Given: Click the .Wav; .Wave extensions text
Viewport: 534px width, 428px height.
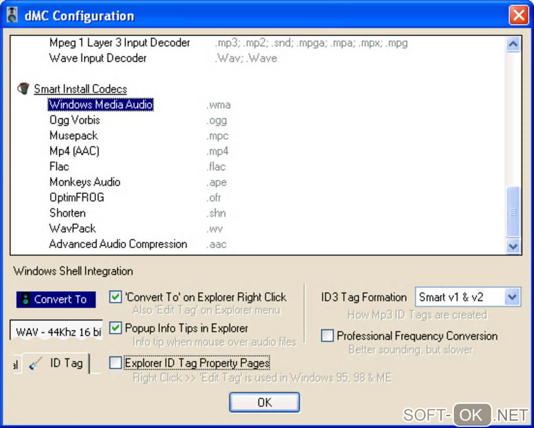Looking at the screenshot, I should 246,58.
